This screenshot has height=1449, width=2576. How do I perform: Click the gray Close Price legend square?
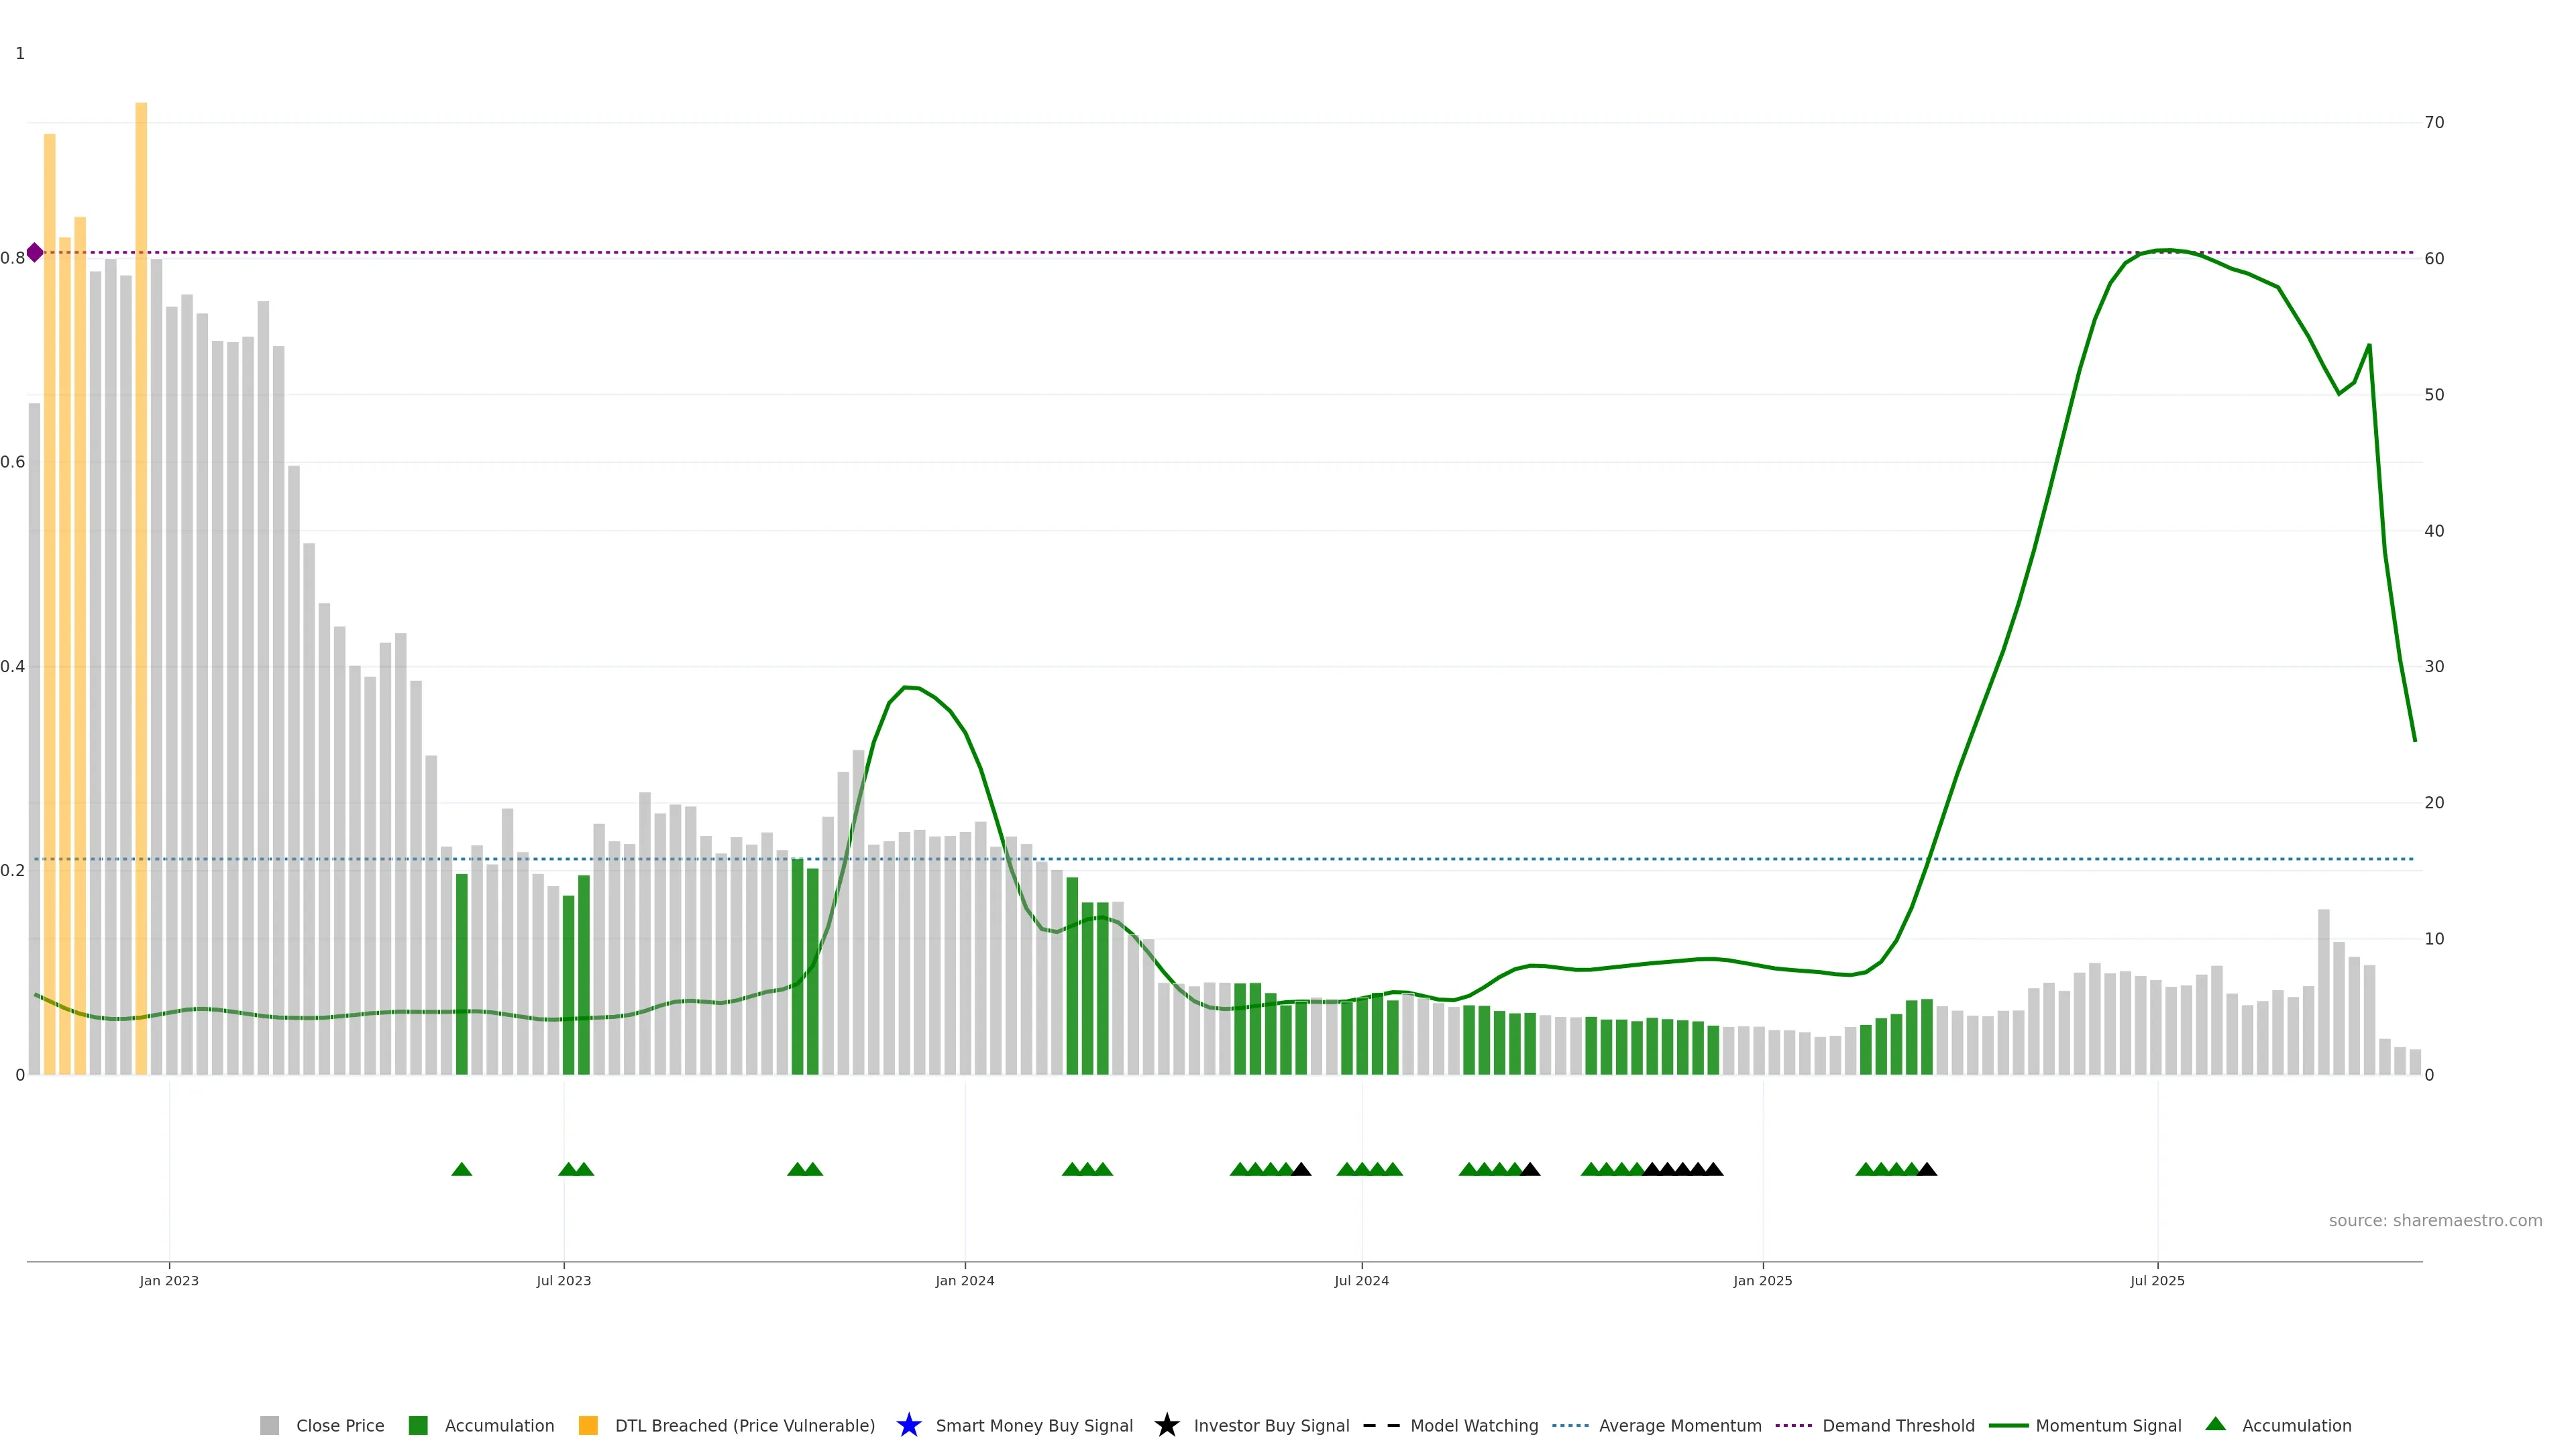pos(269,1425)
